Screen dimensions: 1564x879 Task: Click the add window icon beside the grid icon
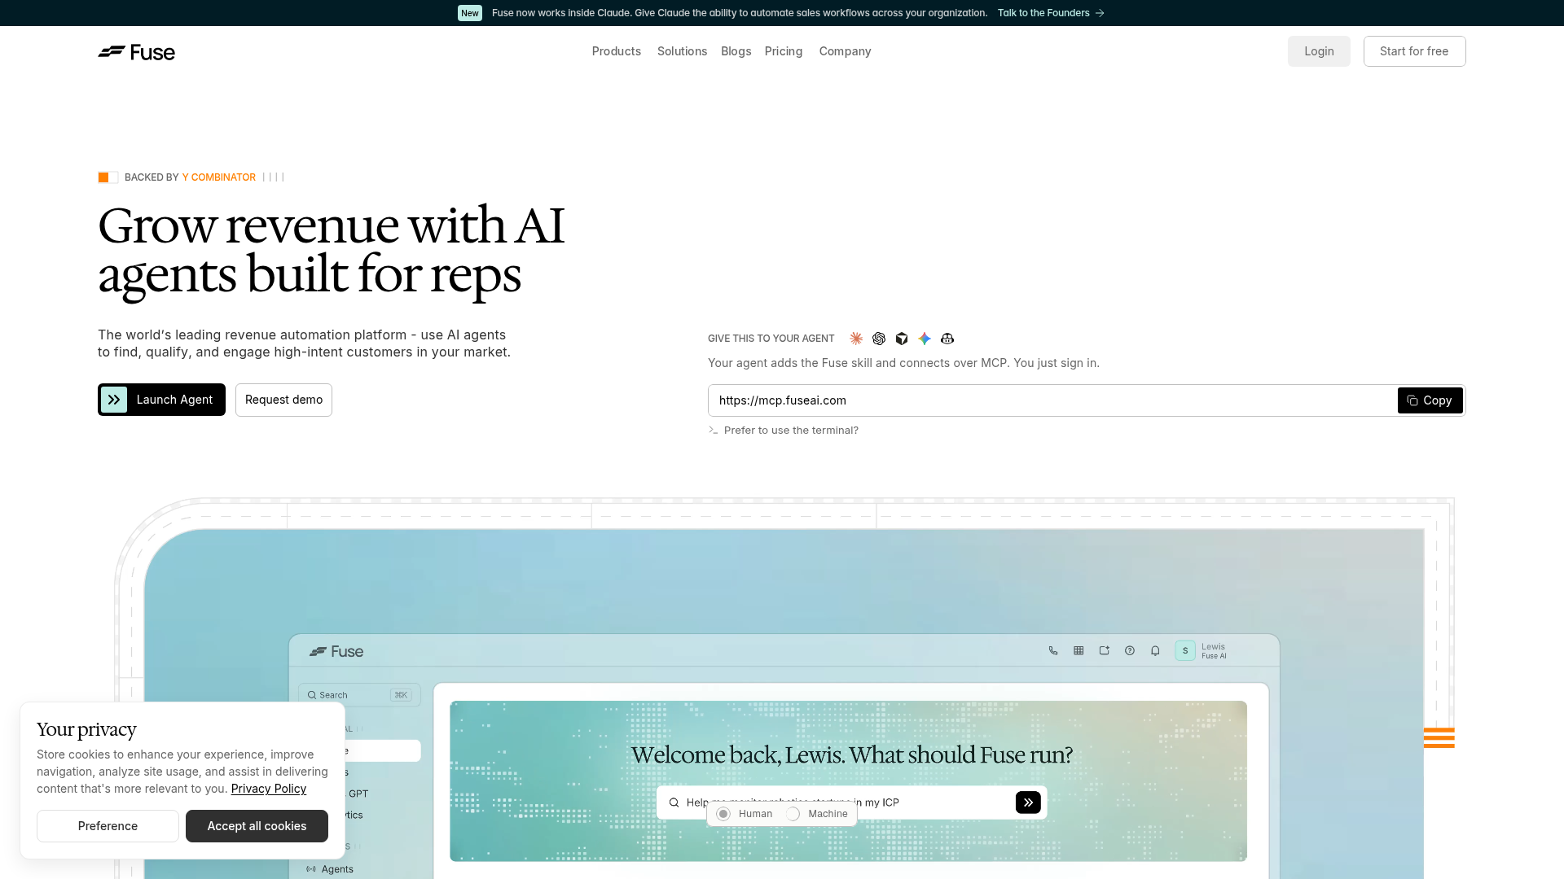pos(1105,651)
